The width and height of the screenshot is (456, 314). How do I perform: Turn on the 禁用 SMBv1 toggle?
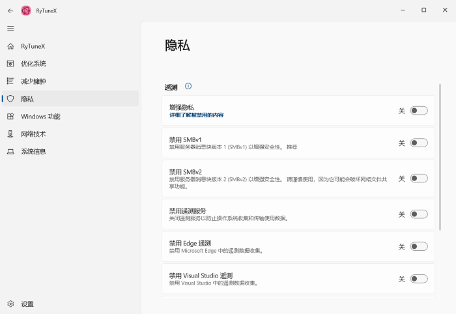419,143
